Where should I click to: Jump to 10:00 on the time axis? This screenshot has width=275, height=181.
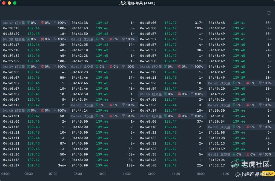click(102, 174)
